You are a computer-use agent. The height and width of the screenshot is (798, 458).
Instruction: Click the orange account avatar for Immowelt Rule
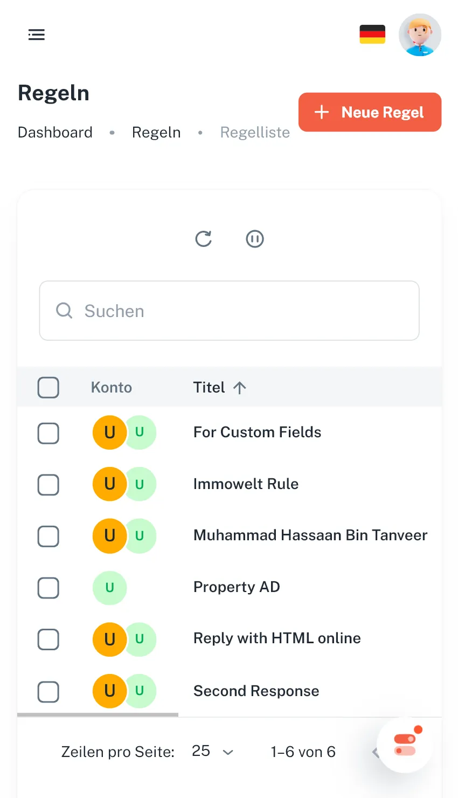pyautogui.click(x=108, y=484)
